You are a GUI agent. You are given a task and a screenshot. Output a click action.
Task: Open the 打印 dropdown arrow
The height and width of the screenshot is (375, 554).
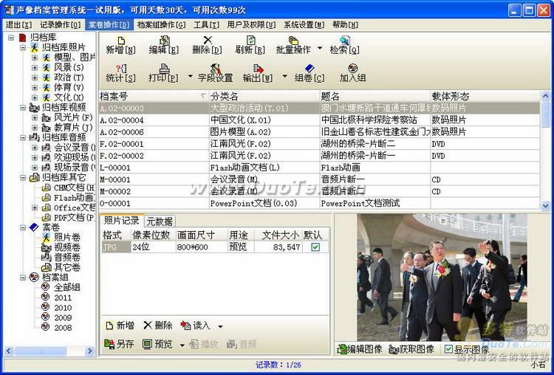(191, 76)
